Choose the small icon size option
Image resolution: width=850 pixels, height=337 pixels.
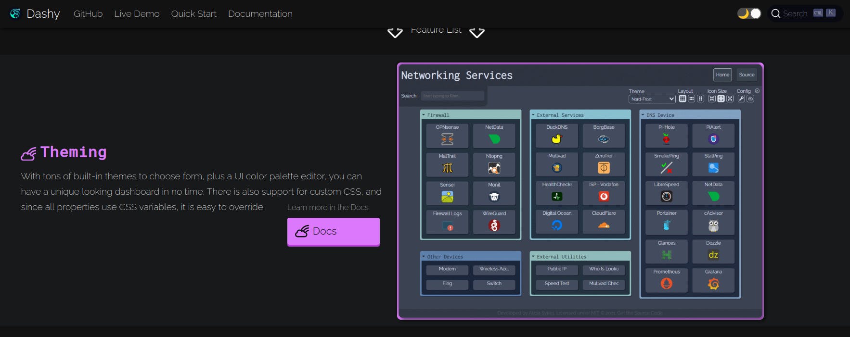pyautogui.click(x=712, y=99)
